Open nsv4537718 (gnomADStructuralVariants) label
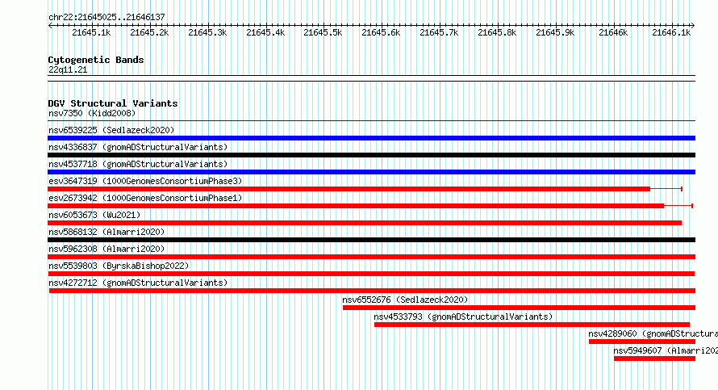Image resolution: width=718 pixels, height=390 pixels. point(138,164)
